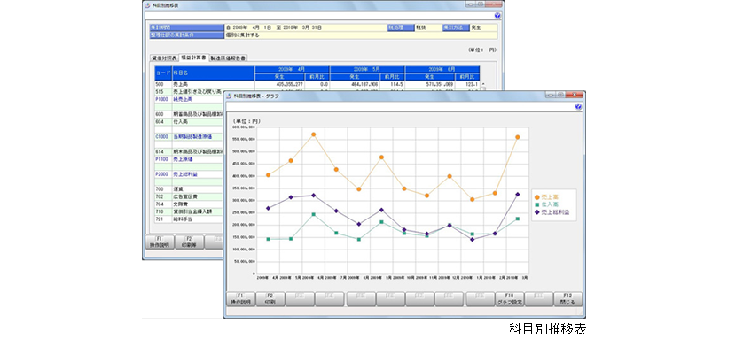Click the orange 売上高 legend marker
Image resolution: width=751 pixels, height=338 pixels.
[537, 197]
